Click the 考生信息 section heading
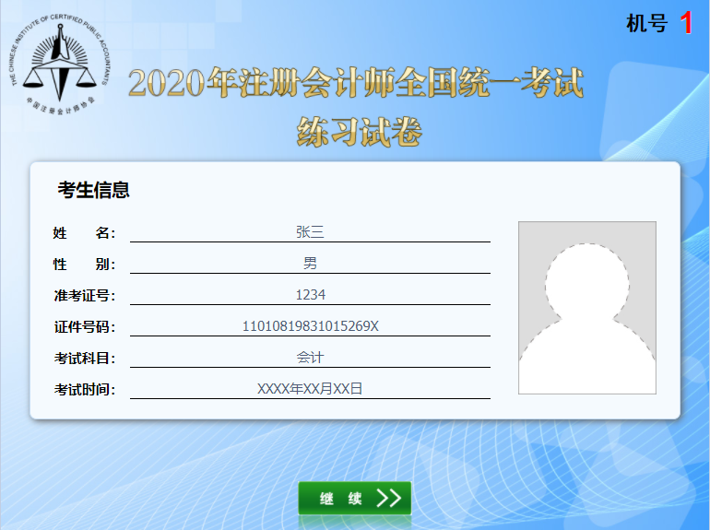The image size is (710, 530). click(93, 191)
